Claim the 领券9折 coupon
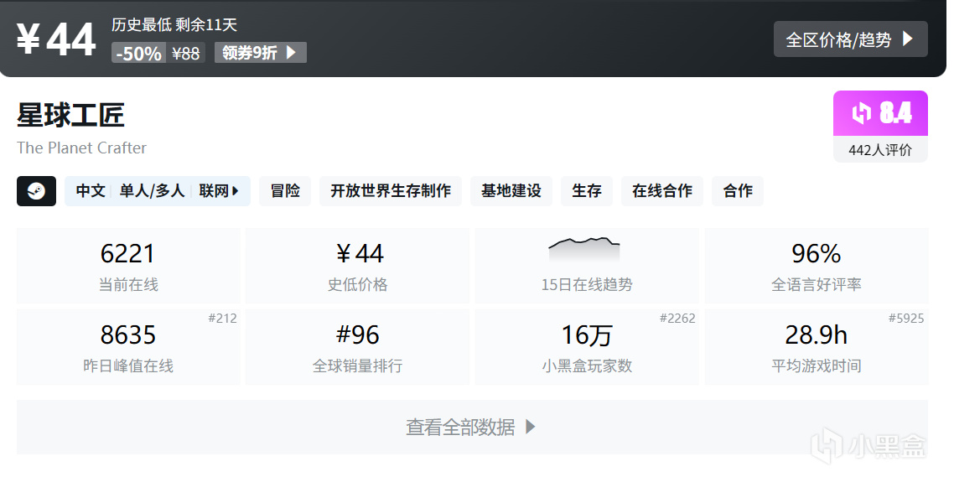Viewport: 954px width, 477px height. click(261, 52)
